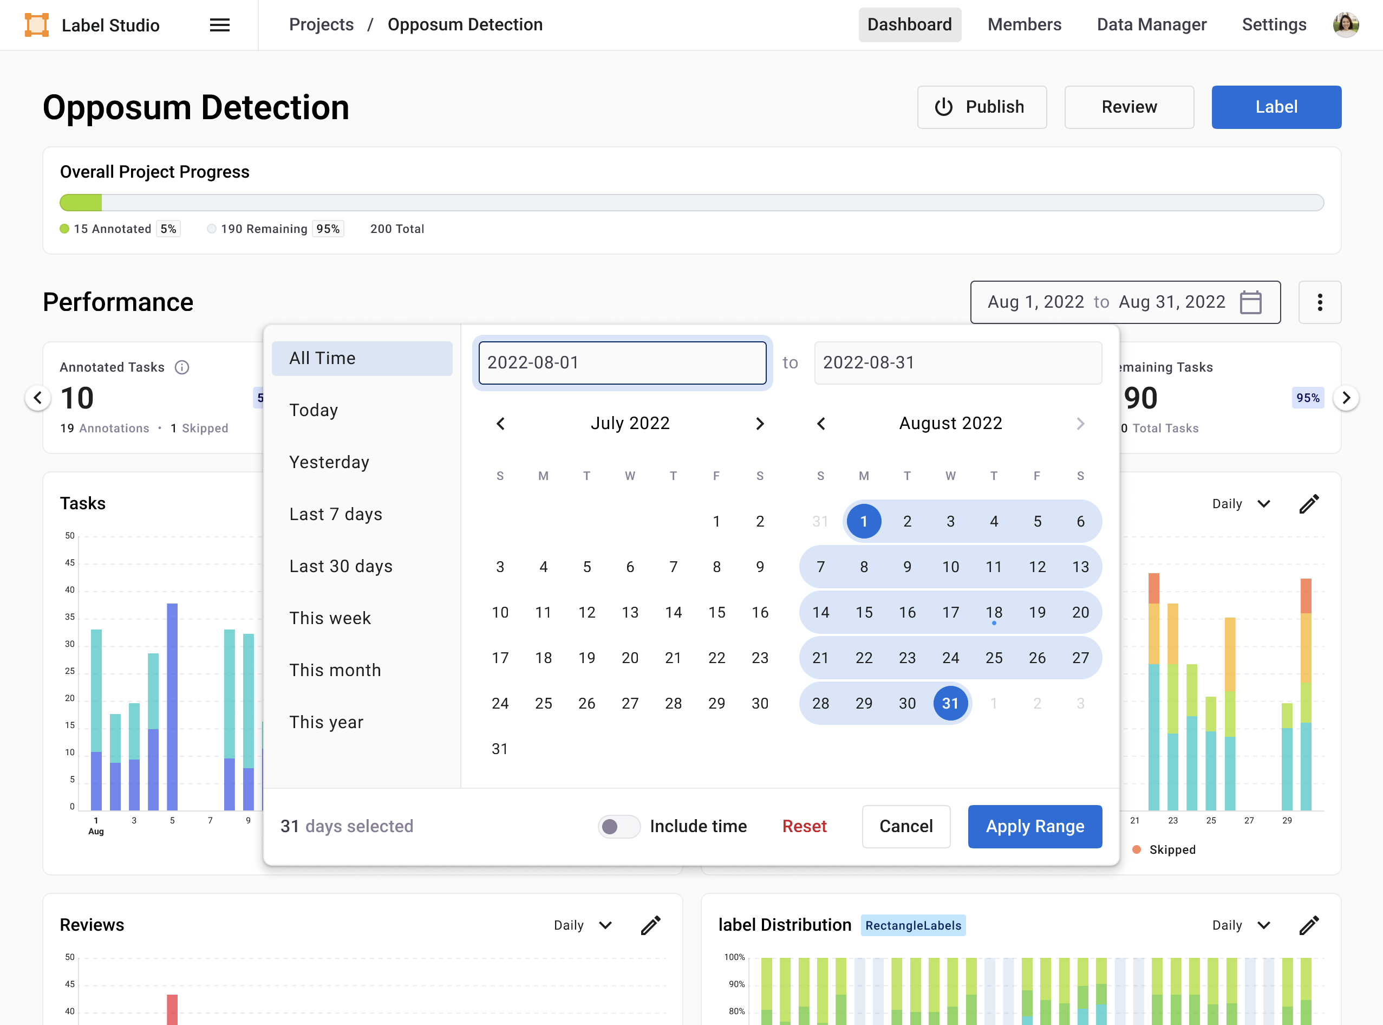Viewport: 1383px width, 1025px height.
Task: Click the calendar icon in date range field
Action: click(1250, 302)
